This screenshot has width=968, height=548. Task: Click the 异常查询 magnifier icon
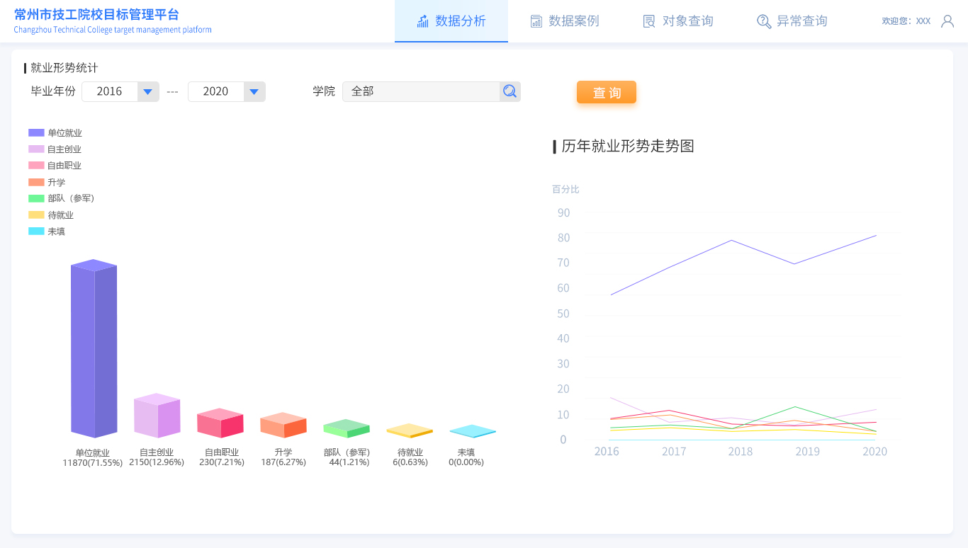[x=763, y=21]
